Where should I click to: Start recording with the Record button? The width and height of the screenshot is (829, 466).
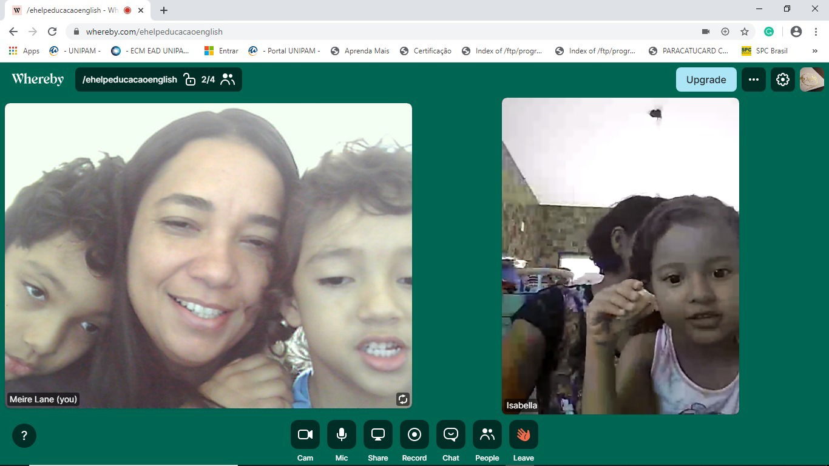pyautogui.click(x=414, y=434)
